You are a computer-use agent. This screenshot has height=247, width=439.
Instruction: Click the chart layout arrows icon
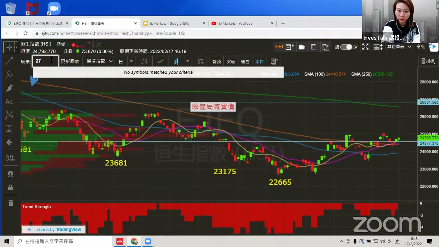pos(378,47)
